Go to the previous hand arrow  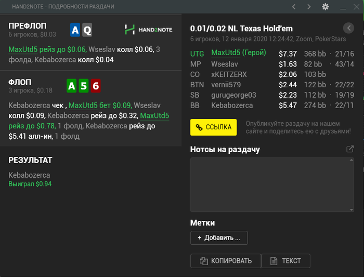tap(294, 7)
